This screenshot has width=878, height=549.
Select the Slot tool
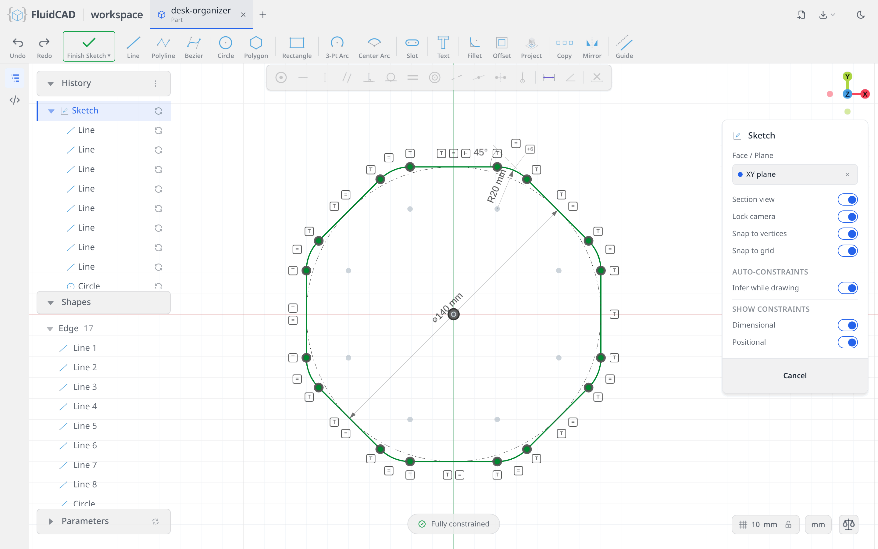point(412,47)
